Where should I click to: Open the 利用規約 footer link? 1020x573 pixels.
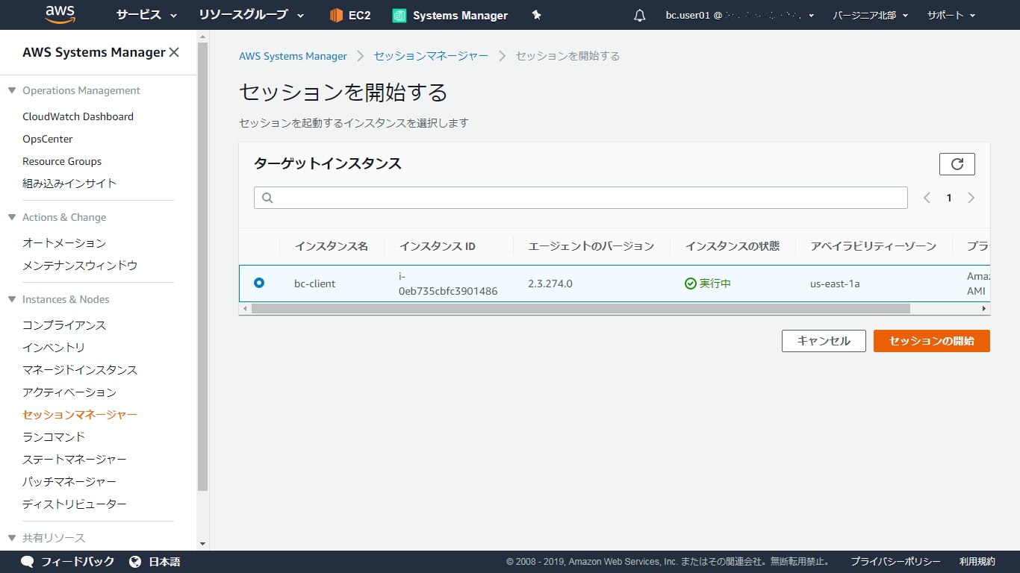(977, 562)
